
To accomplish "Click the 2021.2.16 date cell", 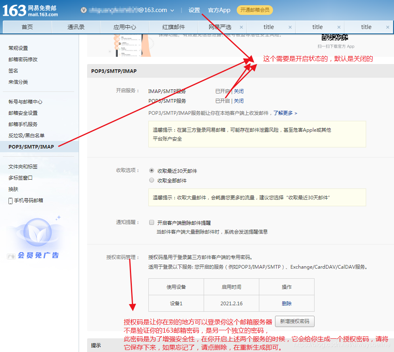I will coord(231,303).
